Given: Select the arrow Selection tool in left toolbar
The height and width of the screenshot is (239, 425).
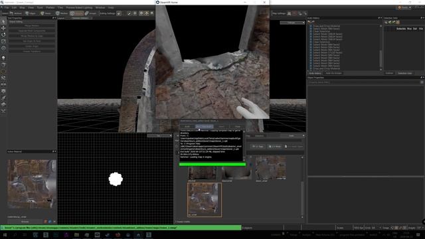Looking at the screenshot, I should [3, 21].
